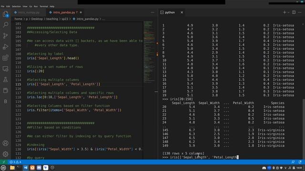Click '[130 rows x 5 columns]' terminal text
This screenshot has width=305, height=171.
(x=183, y=153)
